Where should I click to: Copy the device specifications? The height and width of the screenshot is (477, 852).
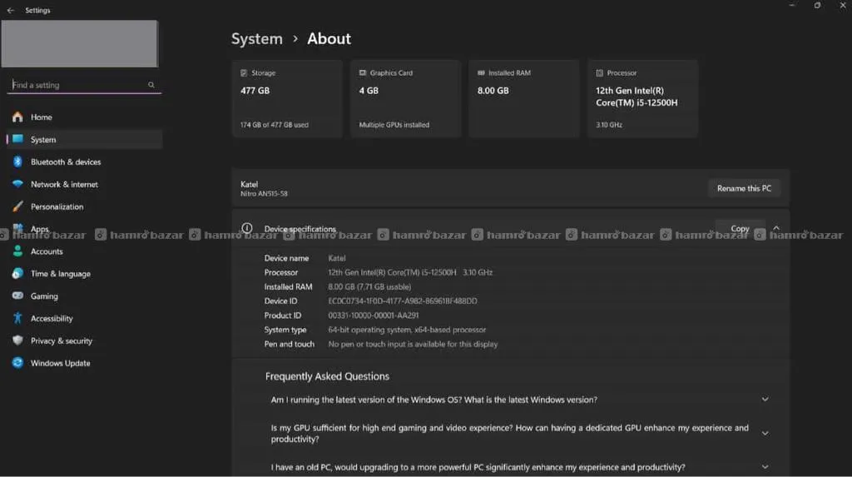(x=740, y=228)
